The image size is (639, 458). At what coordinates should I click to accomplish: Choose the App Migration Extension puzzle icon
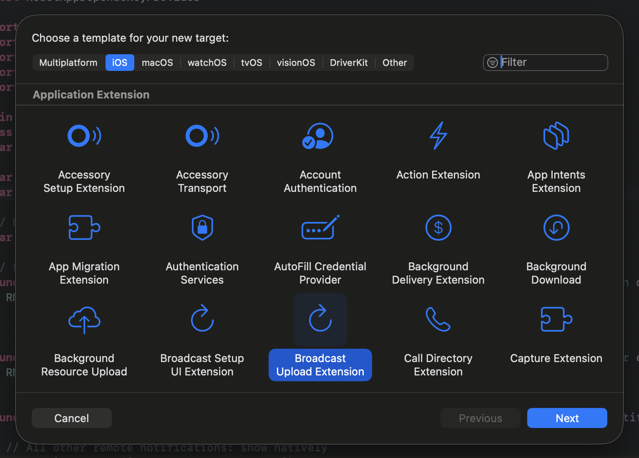coord(84,227)
